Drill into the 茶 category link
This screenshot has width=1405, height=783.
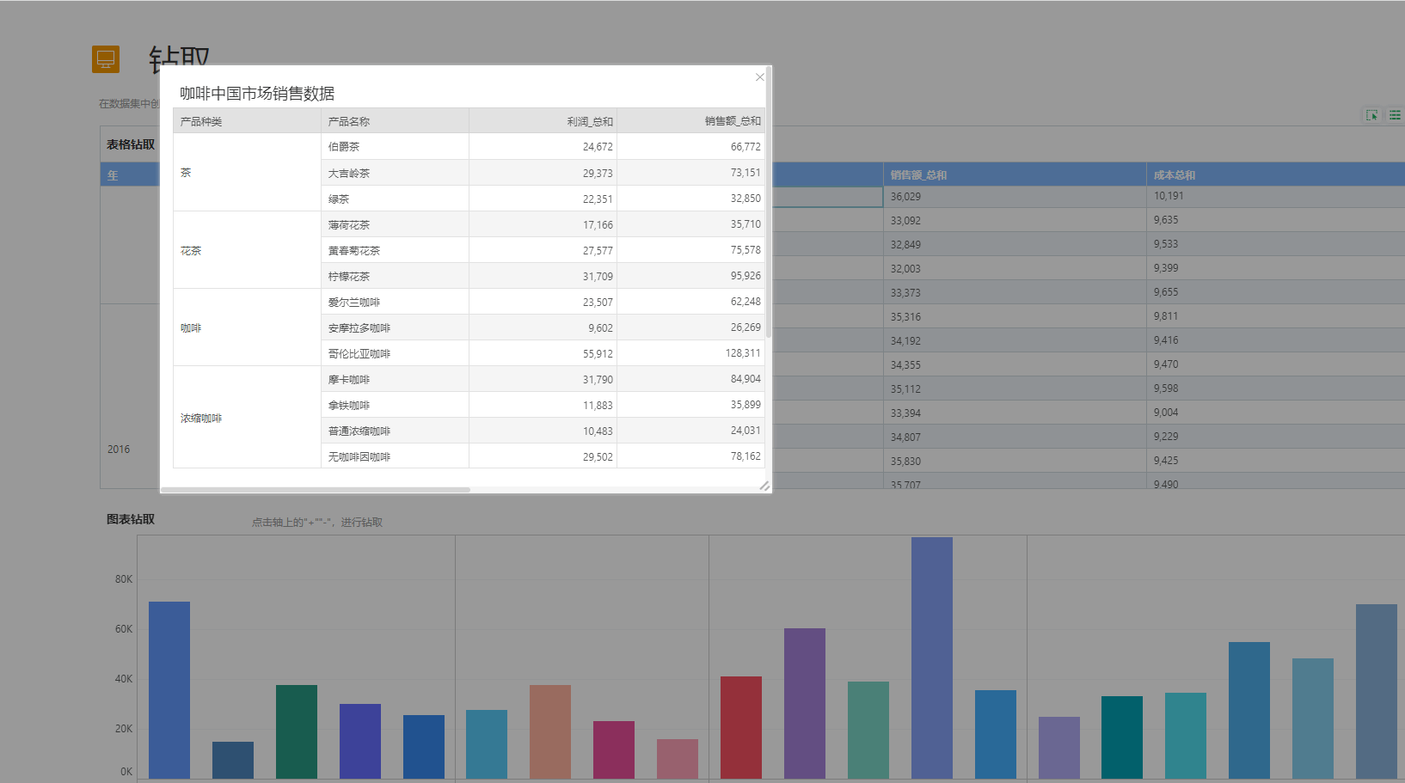point(186,173)
